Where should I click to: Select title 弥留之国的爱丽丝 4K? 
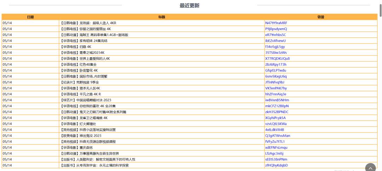(95, 29)
